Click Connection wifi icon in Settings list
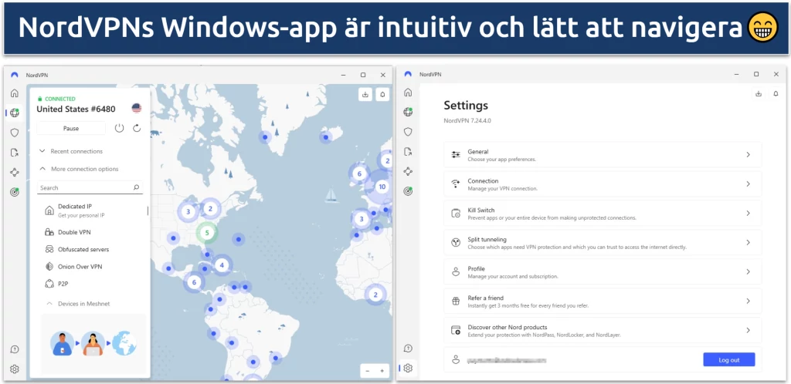Image resolution: width=791 pixels, height=384 pixels. coord(456,184)
